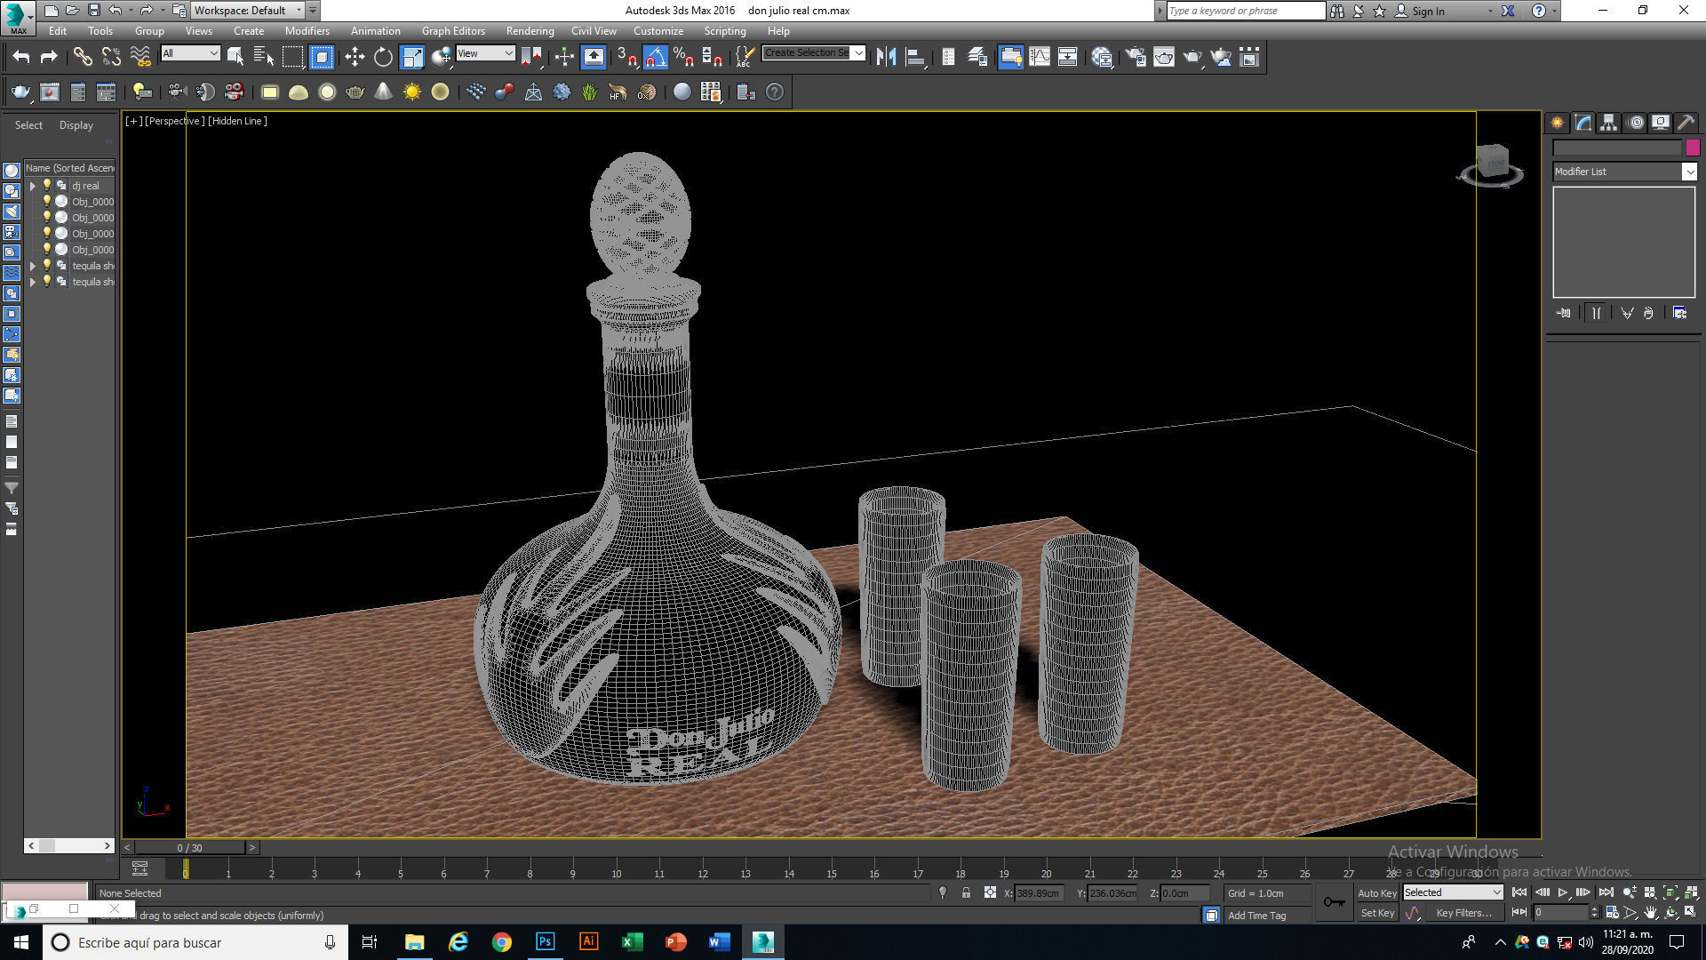
Task: Expand the second tequila sh tree node
Action: (x=33, y=282)
